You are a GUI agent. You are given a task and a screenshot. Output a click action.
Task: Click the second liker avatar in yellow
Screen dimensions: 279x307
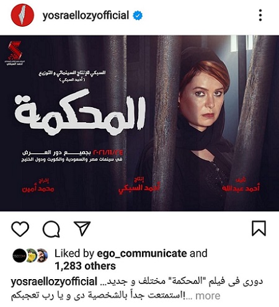tap(32, 256)
